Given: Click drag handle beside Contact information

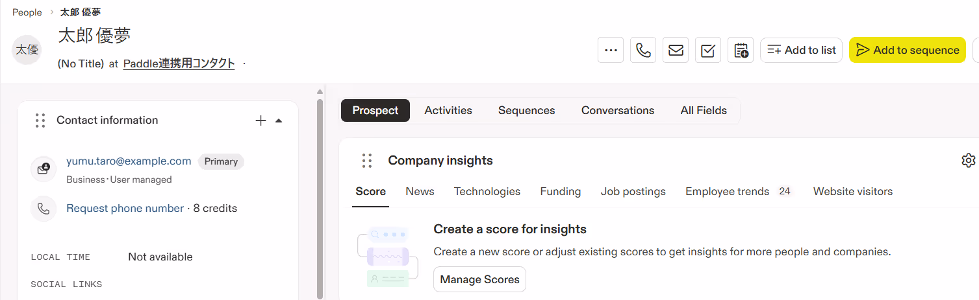Looking at the screenshot, I should (40, 121).
